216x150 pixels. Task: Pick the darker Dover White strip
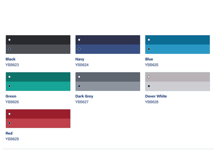pyautogui.click(x=177, y=77)
